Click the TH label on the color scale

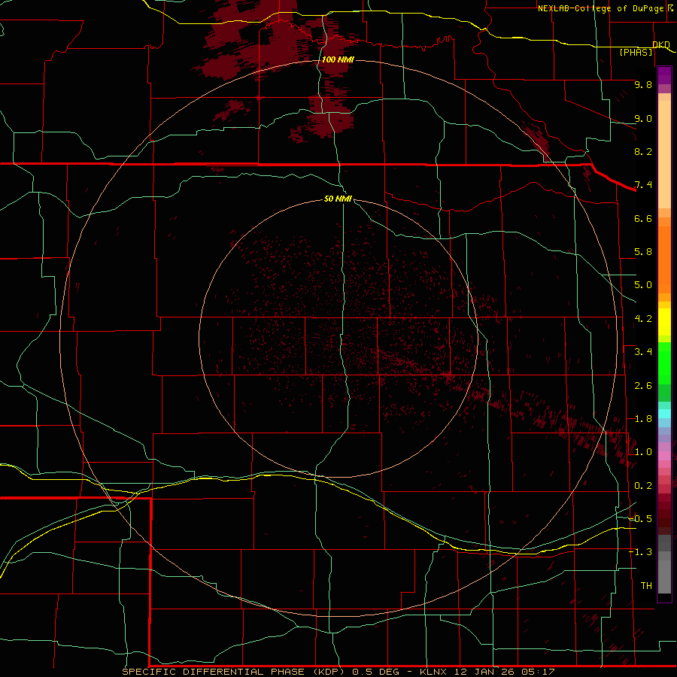point(646,585)
